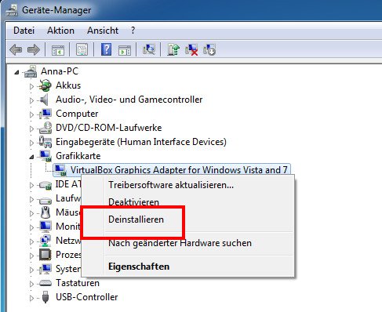Expand the Akkus device category
The width and height of the screenshot is (382, 312).
[x=31, y=86]
